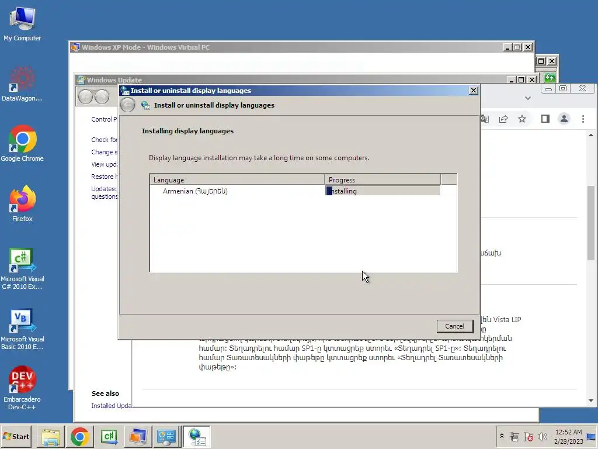Image resolution: width=598 pixels, height=449 pixels.
Task: Open Chrome's three-dot menu
Action: tap(583, 119)
